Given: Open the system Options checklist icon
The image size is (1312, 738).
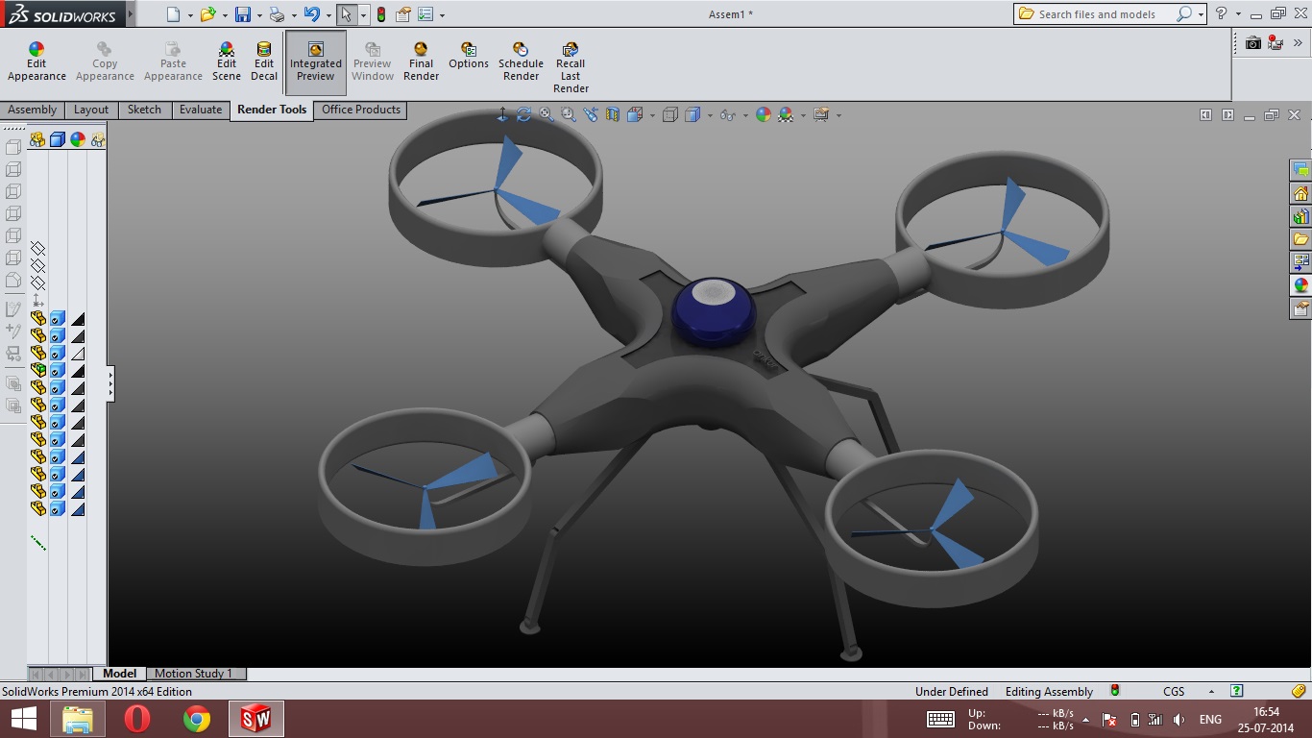Looking at the screenshot, I should point(425,14).
